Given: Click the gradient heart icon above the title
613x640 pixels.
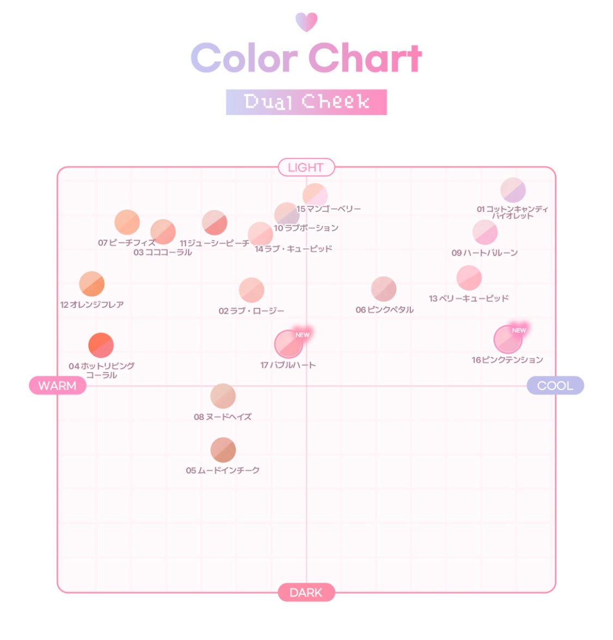Looking at the screenshot, I should coord(306,22).
